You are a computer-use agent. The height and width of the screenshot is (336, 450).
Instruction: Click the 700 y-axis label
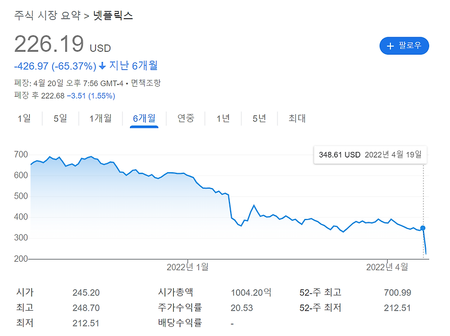21,155
